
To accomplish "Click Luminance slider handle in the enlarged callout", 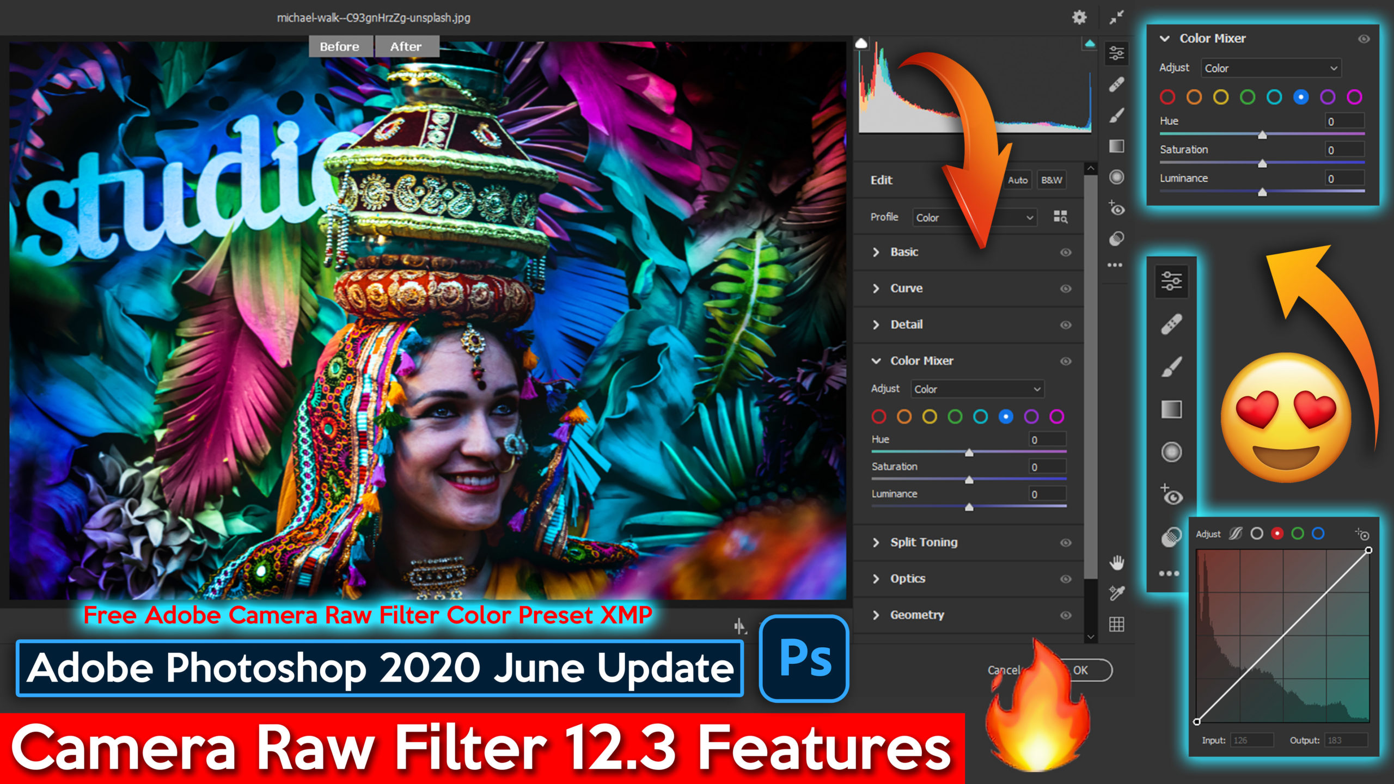I will [x=1262, y=192].
